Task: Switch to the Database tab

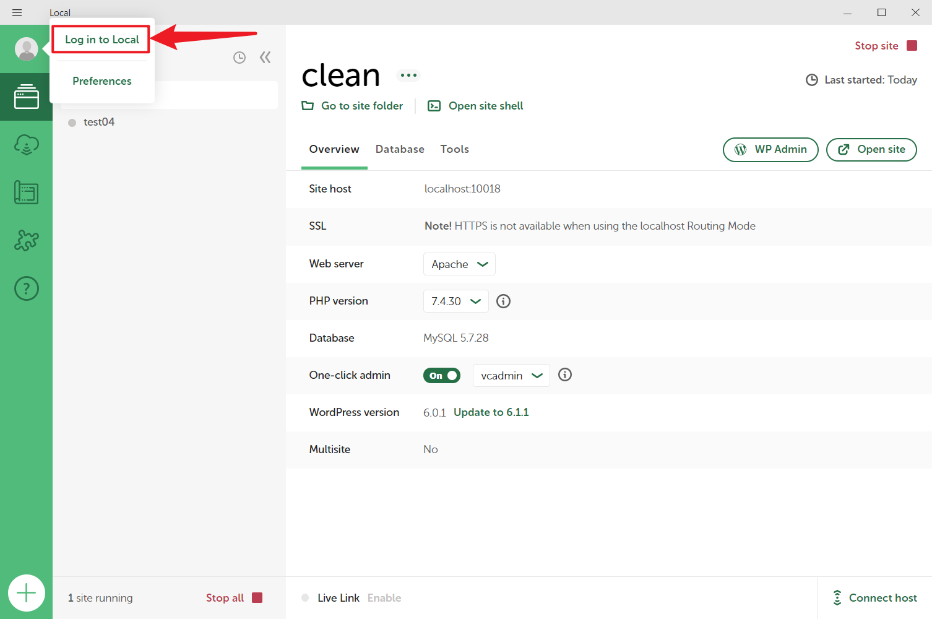Action: [400, 149]
